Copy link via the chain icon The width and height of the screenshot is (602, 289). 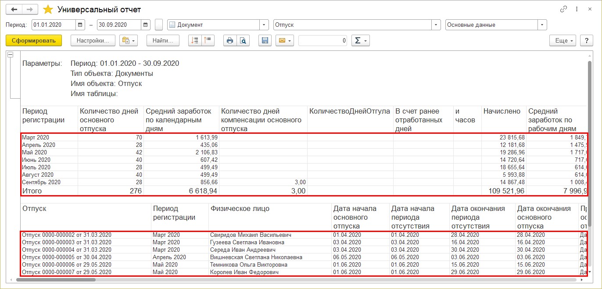(564, 9)
